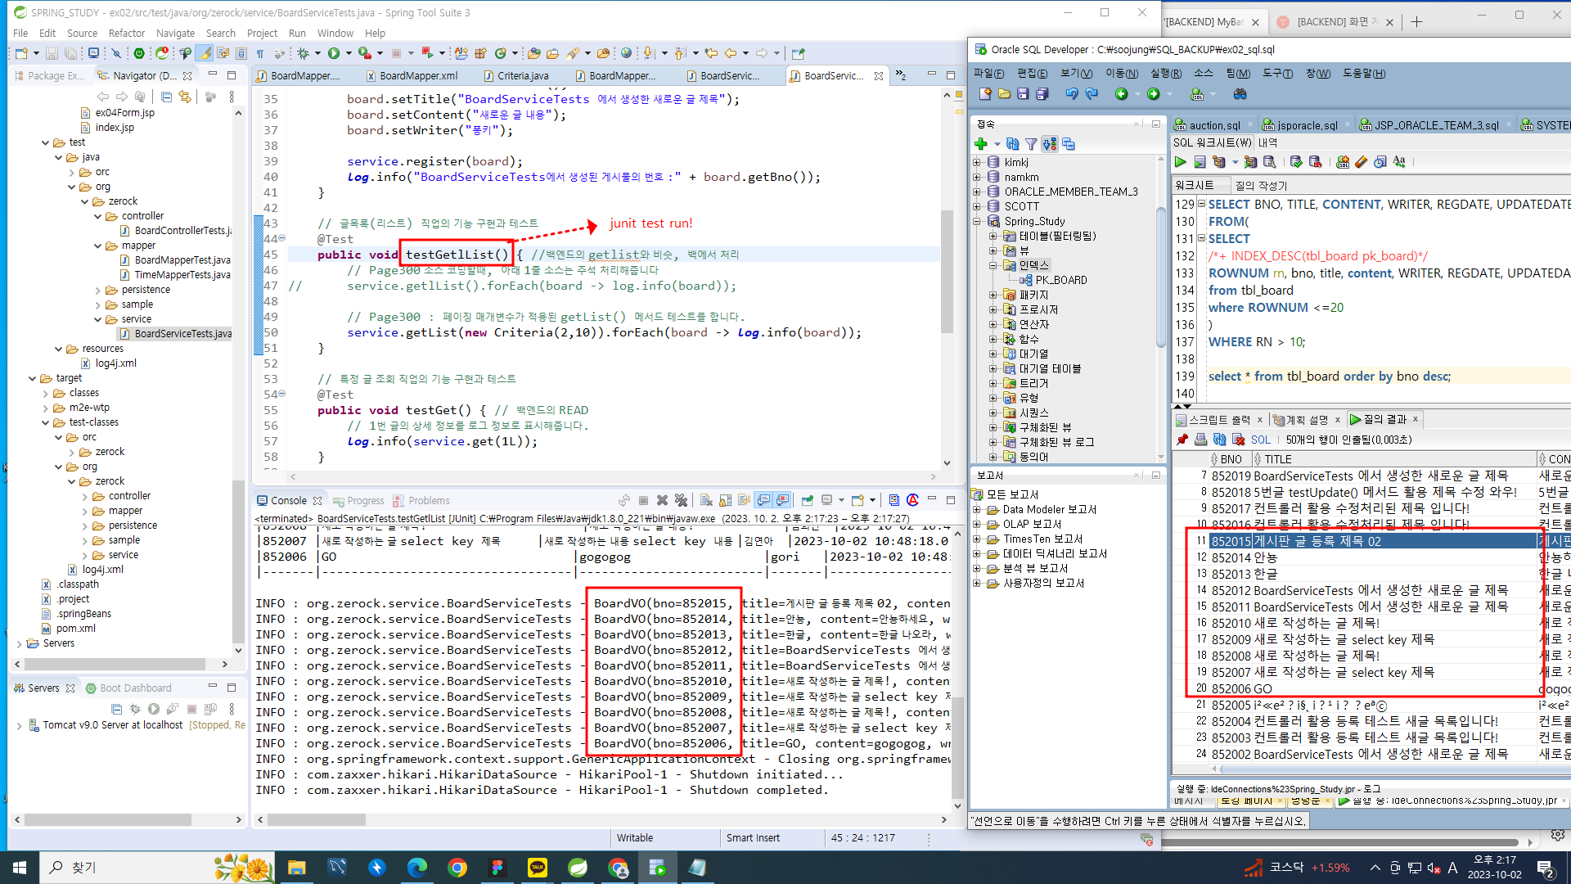
Task: Expand the Servers folder in Navigator
Action: [x=20, y=643]
